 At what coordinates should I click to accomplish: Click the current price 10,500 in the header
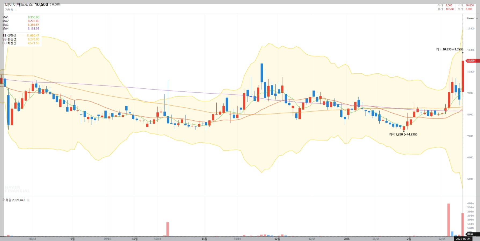[x=41, y=5]
